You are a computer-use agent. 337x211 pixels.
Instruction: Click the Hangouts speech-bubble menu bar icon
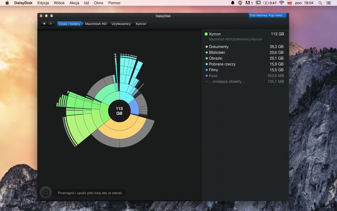(x=240, y=3)
